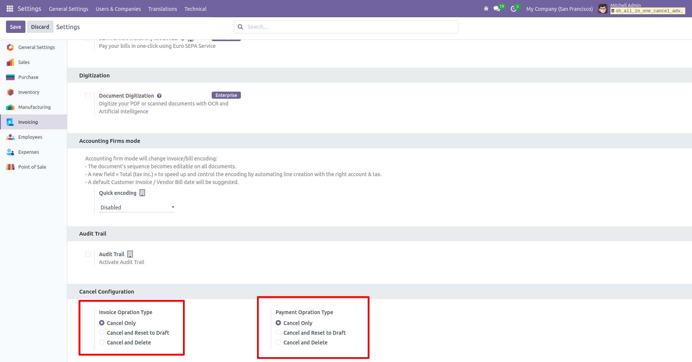Click the Audit Trail company-specific icon
Image resolution: width=692 pixels, height=362 pixels.
coord(130,254)
